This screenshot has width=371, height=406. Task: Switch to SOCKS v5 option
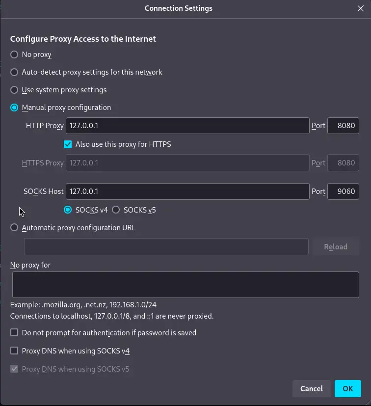click(x=116, y=210)
